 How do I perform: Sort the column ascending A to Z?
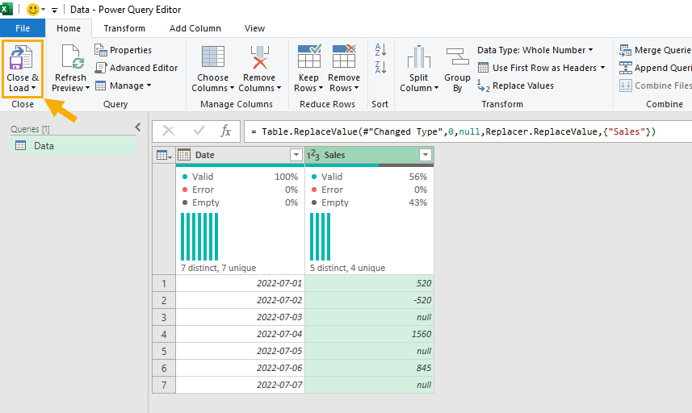380,50
